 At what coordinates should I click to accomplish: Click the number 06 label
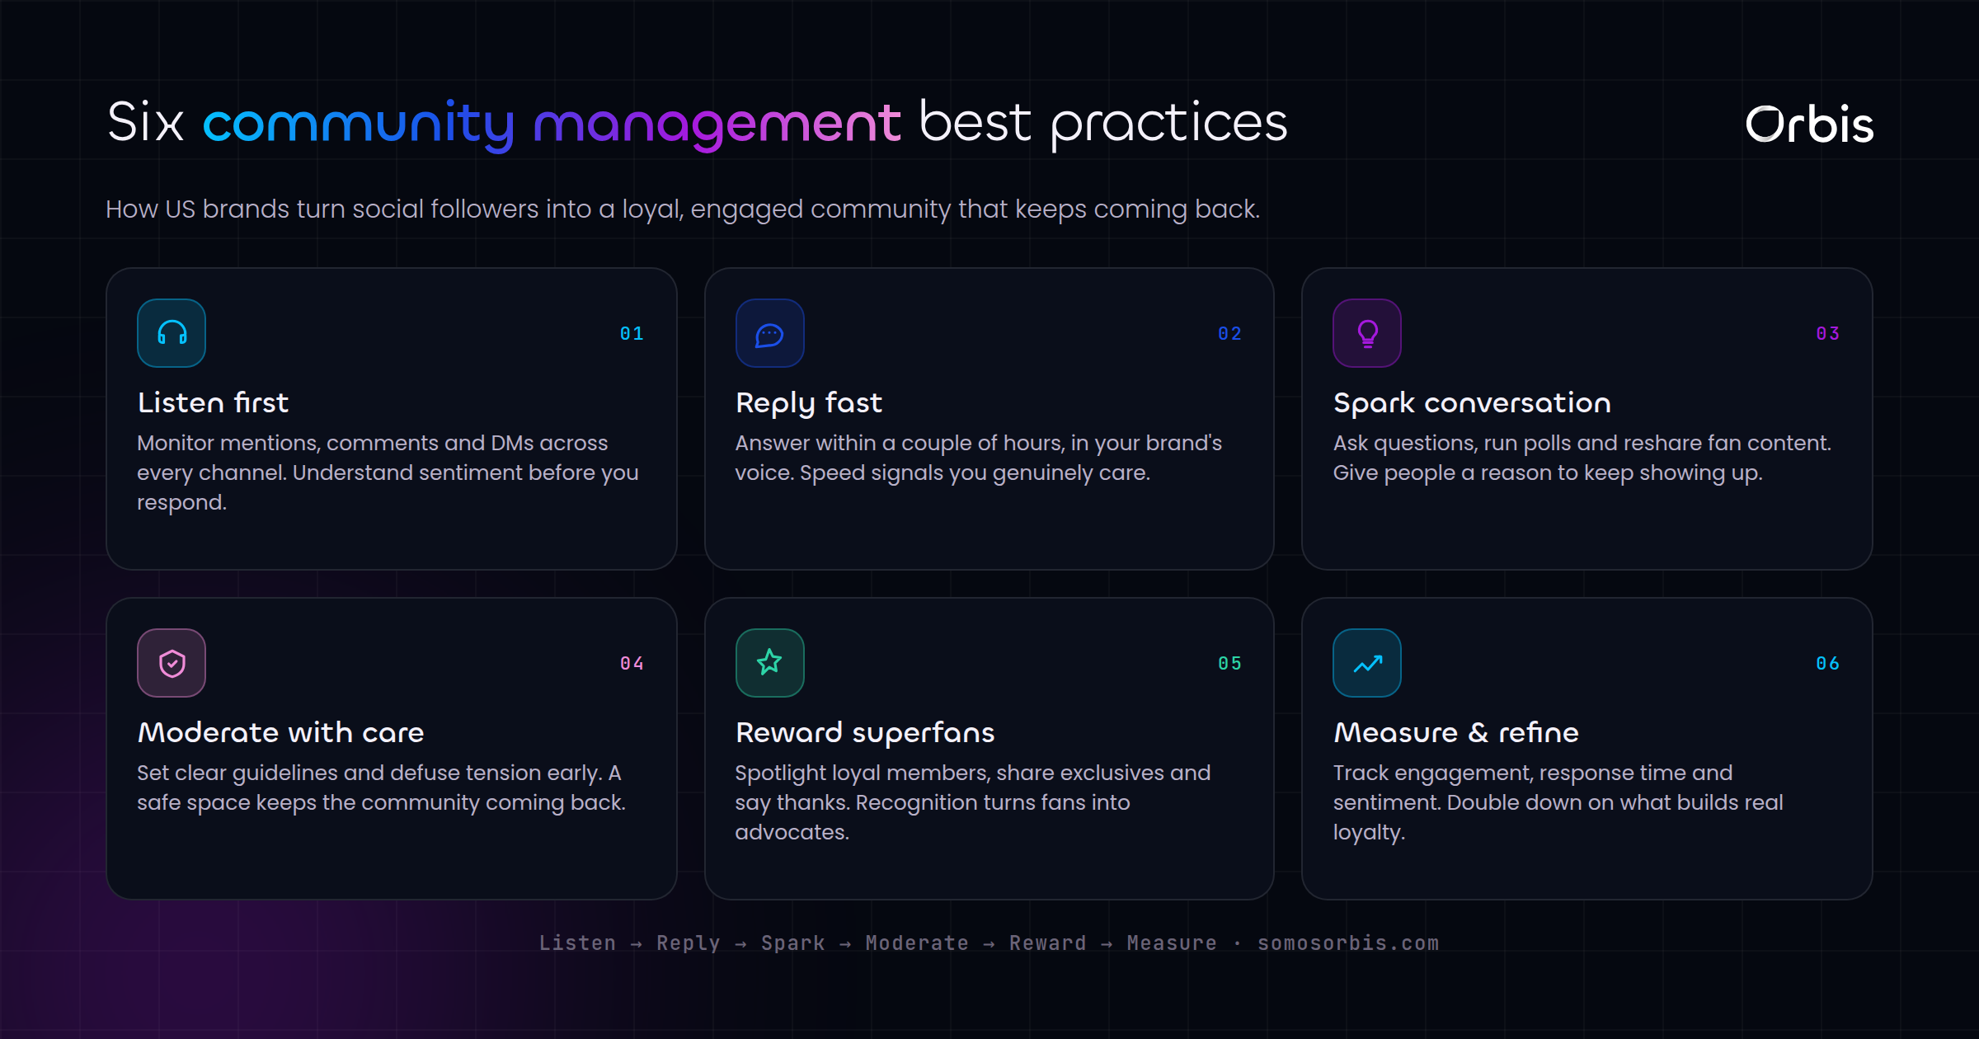1827,663
